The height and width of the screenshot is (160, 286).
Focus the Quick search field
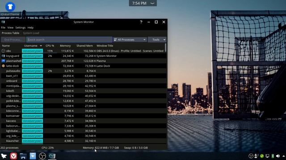(x=69, y=40)
